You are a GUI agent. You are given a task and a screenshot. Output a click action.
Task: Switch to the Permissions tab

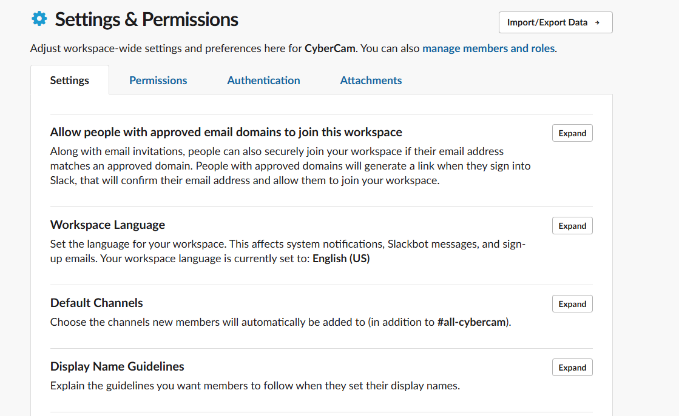tap(158, 81)
